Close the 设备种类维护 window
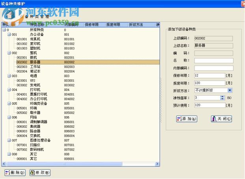Viewport: 245px width, 179px height. pos(243,4)
